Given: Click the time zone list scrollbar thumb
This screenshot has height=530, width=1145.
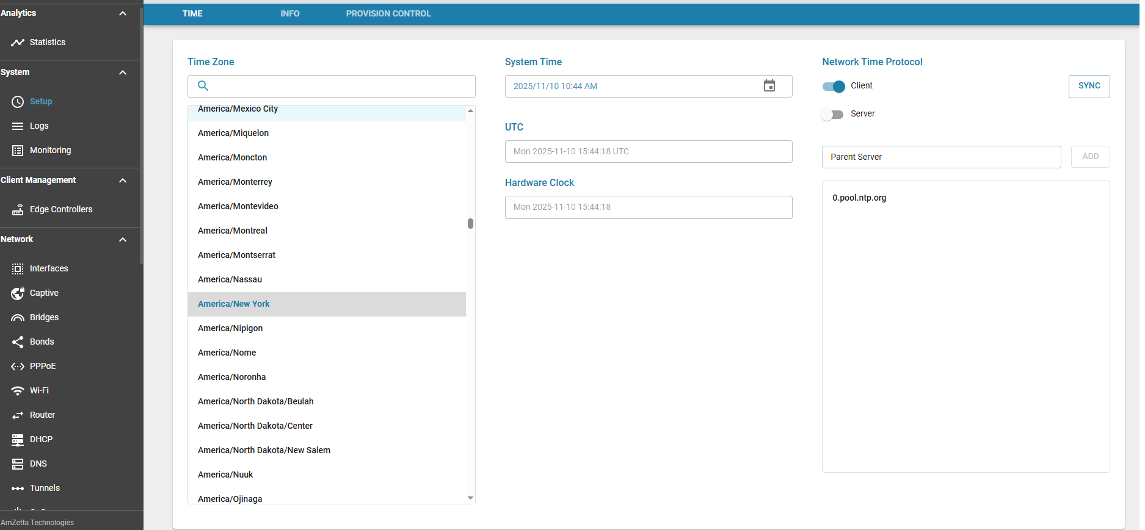Looking at the screenshot, I should 470,224.
